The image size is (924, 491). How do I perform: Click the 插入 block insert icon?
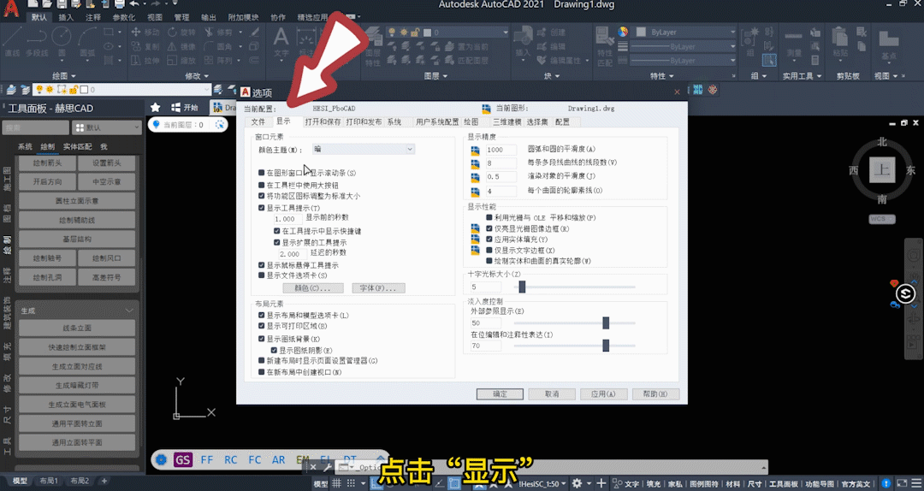pos(523,43)
